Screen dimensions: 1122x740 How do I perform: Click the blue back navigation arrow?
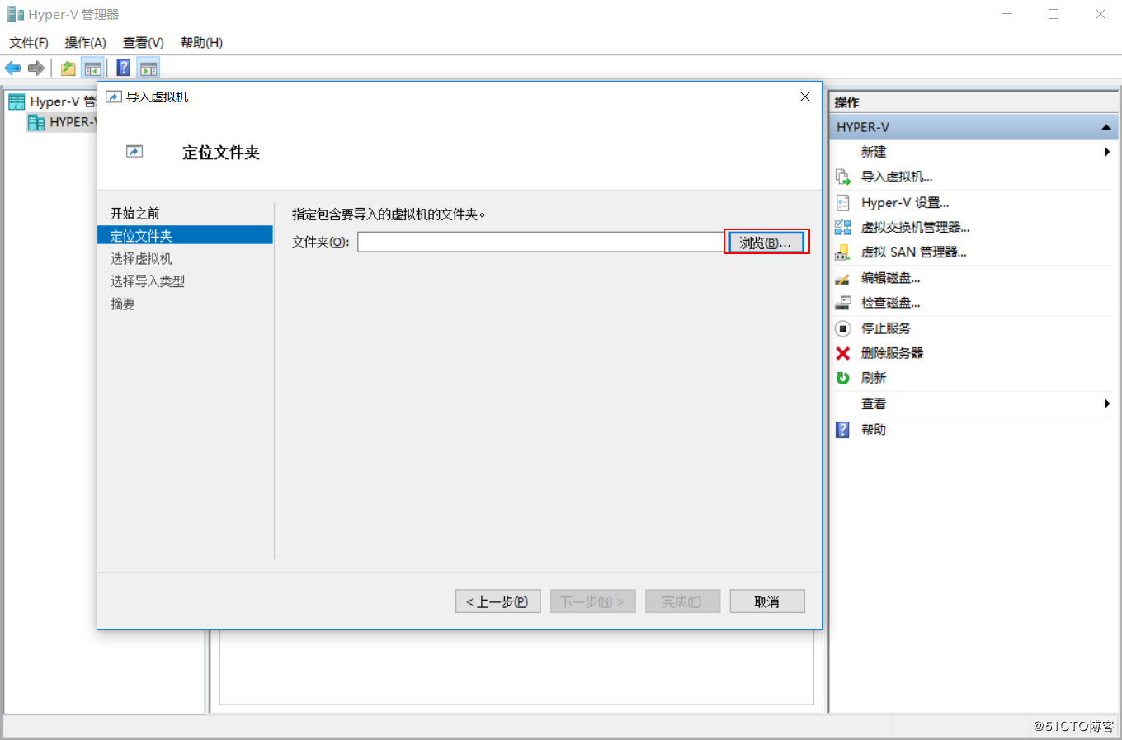[12, 68]
